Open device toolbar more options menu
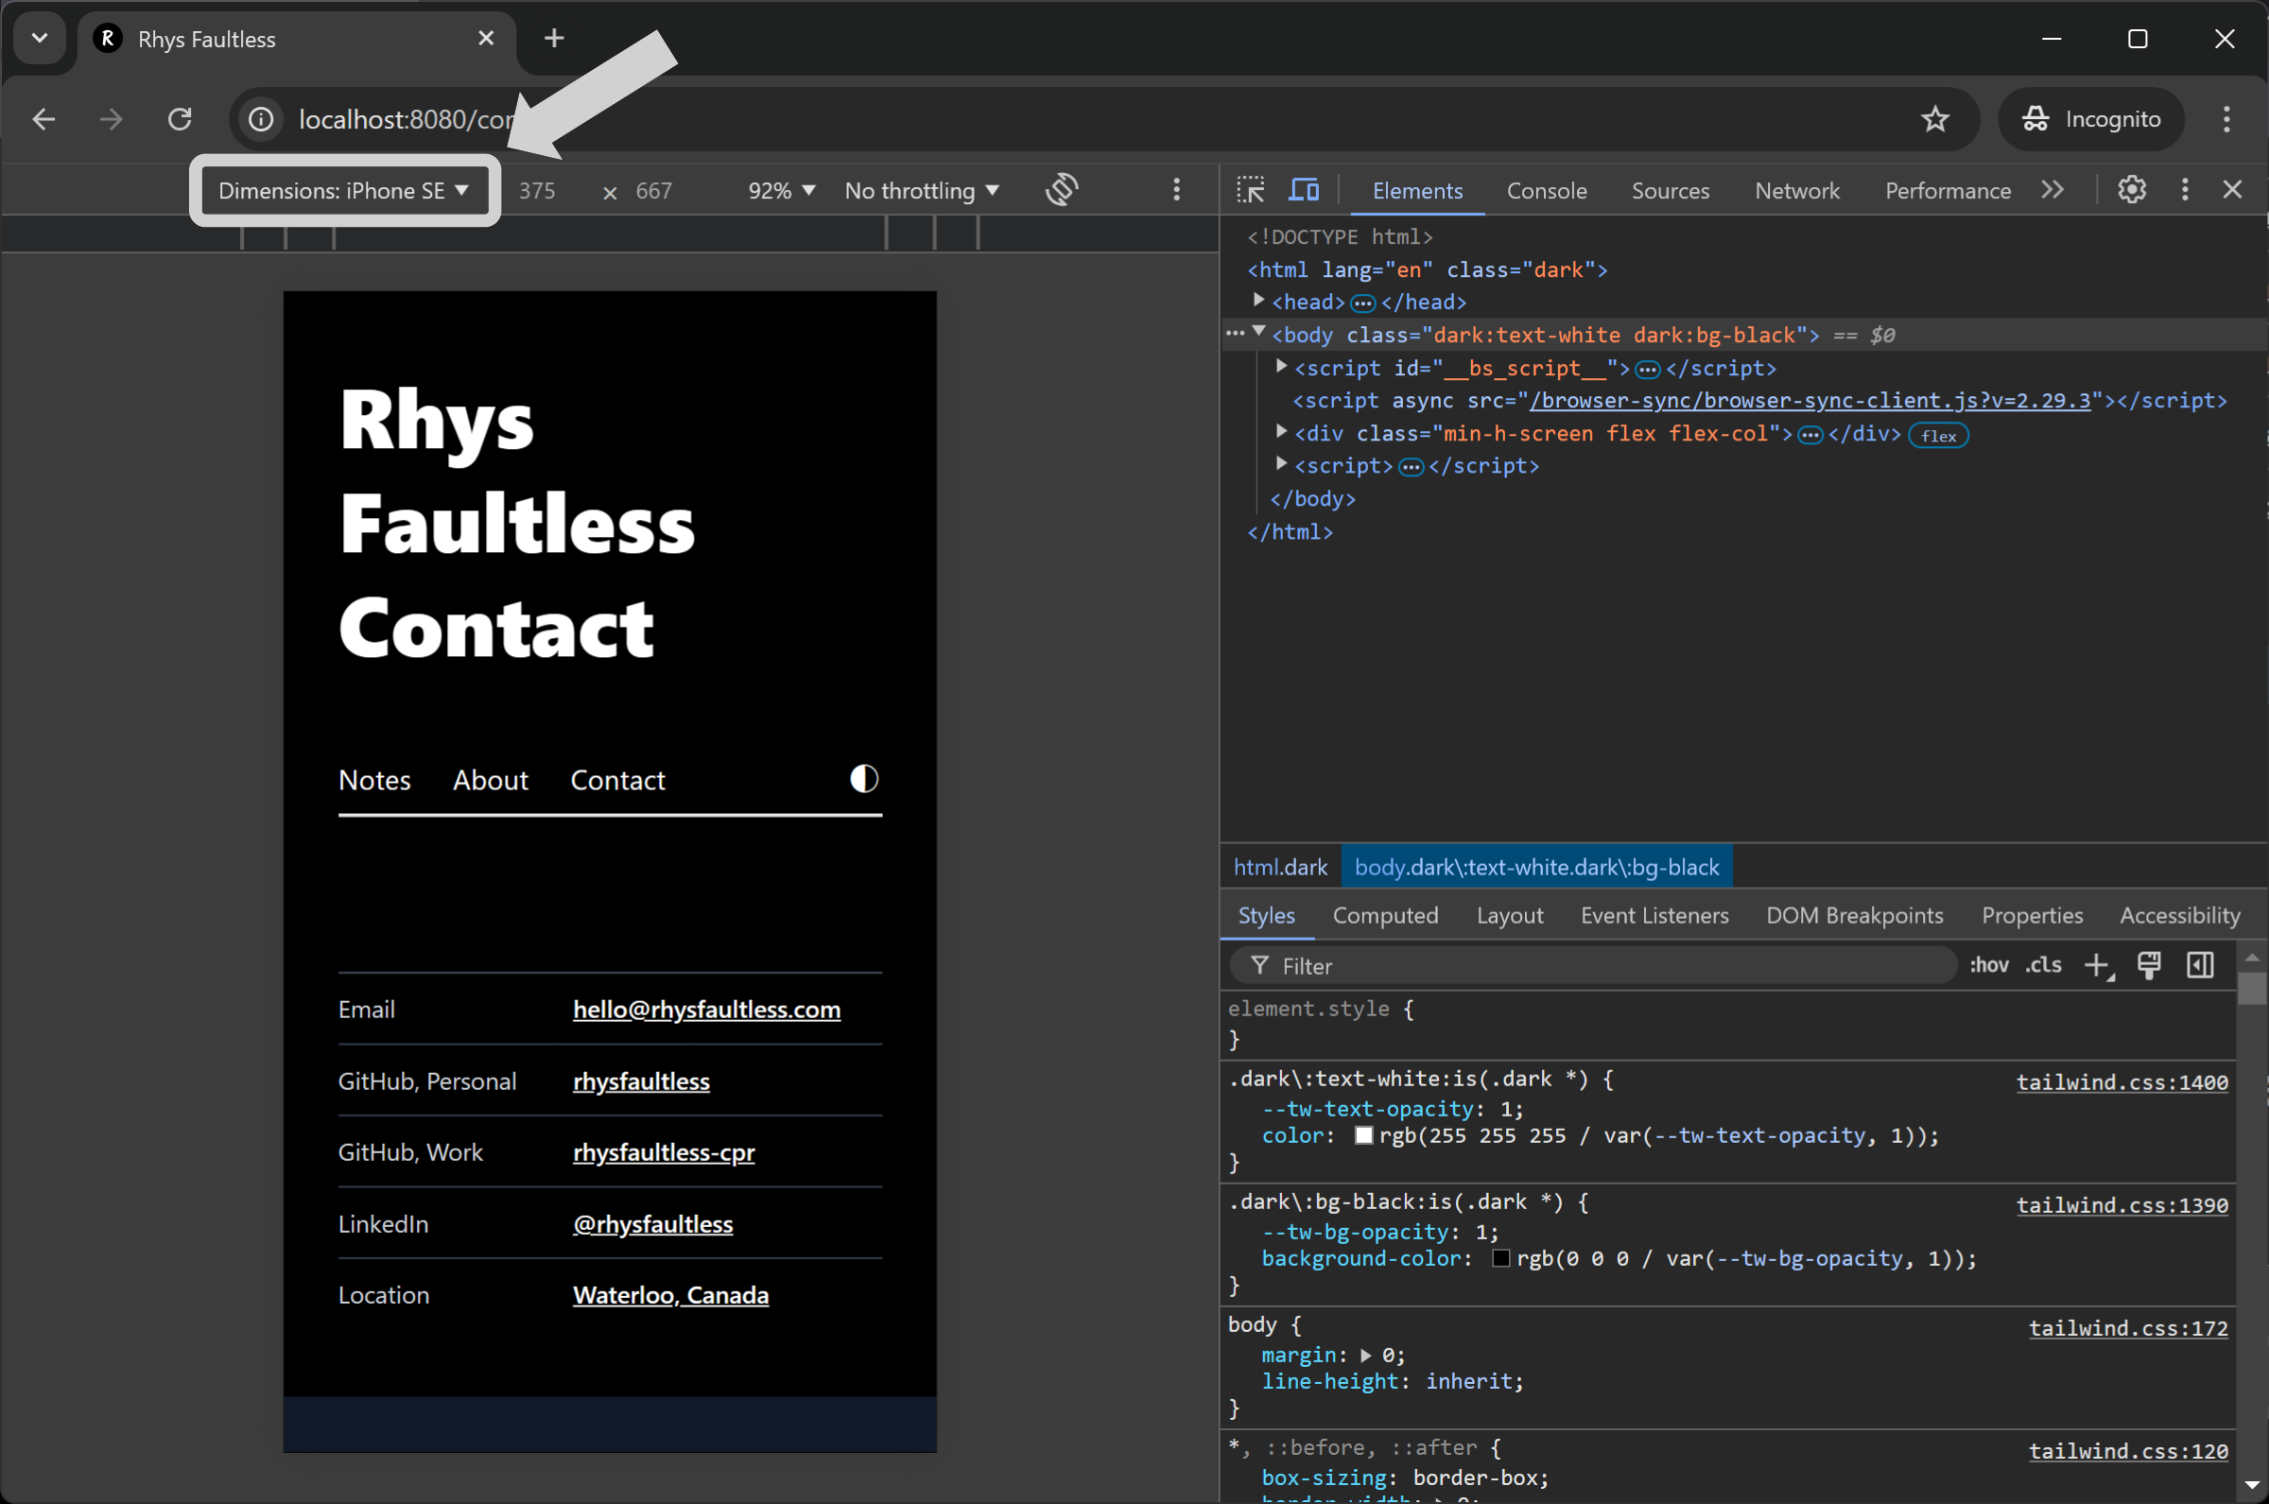2269x1504 pixels. [x=1177, y=190]
